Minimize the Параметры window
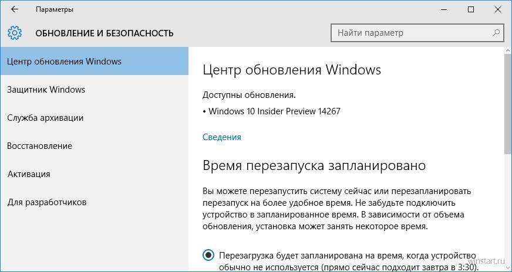This screenshot has height=272, width=512. (444, 9)
